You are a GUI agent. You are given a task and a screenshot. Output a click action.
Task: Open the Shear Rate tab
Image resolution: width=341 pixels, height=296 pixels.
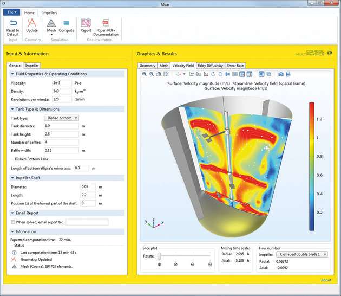[x=235, y=66]
